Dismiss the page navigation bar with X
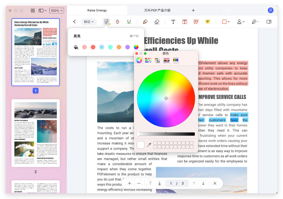 215,183
